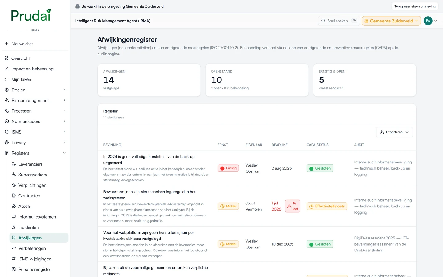This screenshot has height=277, width=443.
Task: Click the Prudai logo
Action: pyautogui.click(x=31, y=15)
